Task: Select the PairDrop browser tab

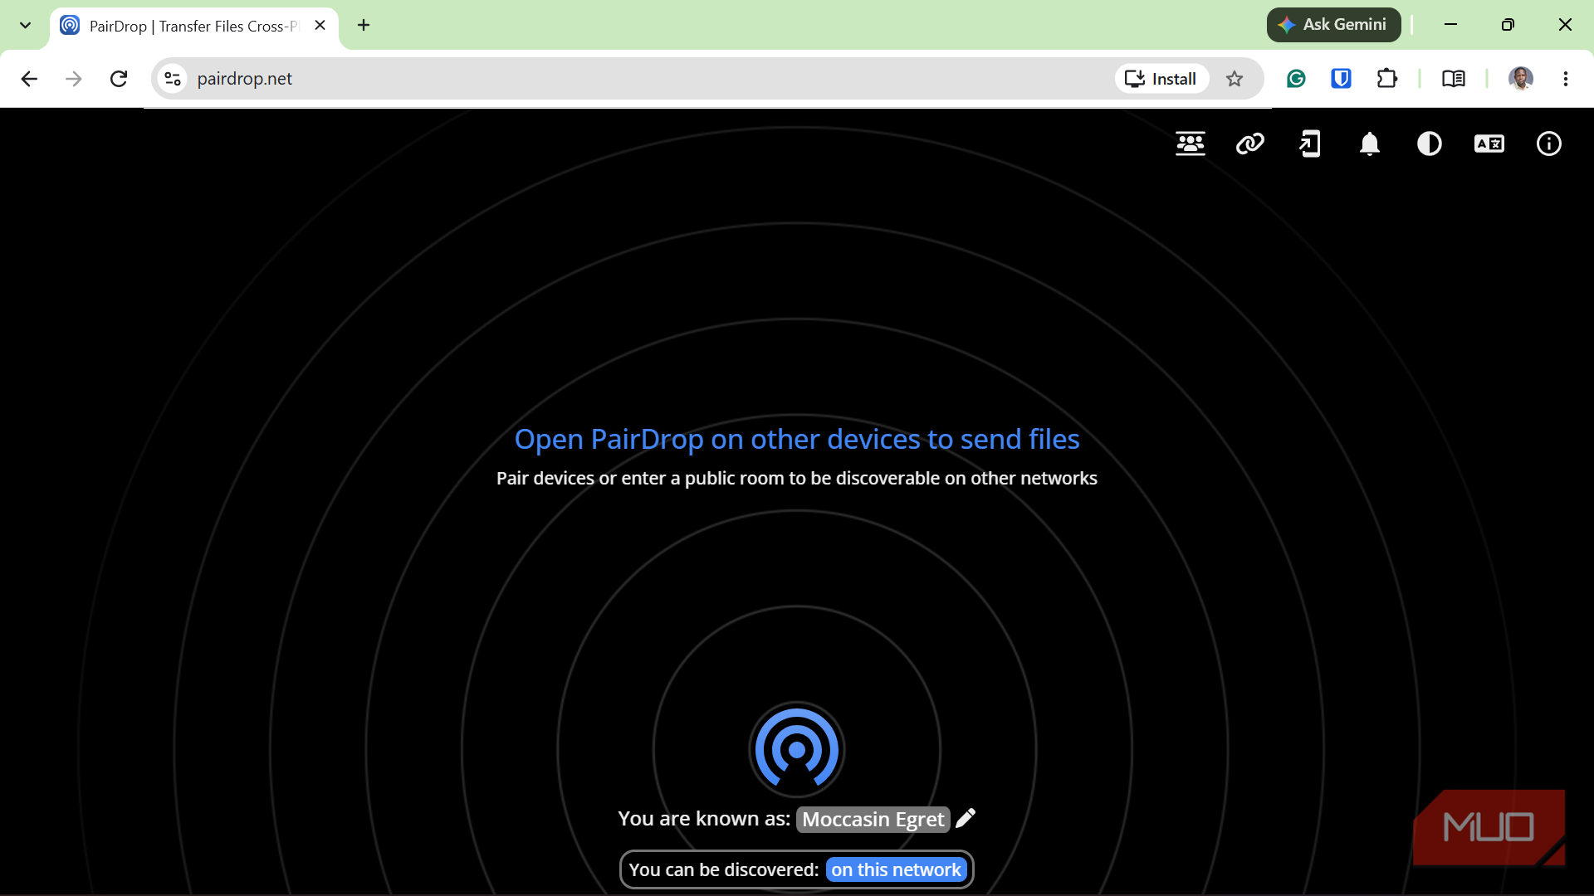Action: point(194,26)
